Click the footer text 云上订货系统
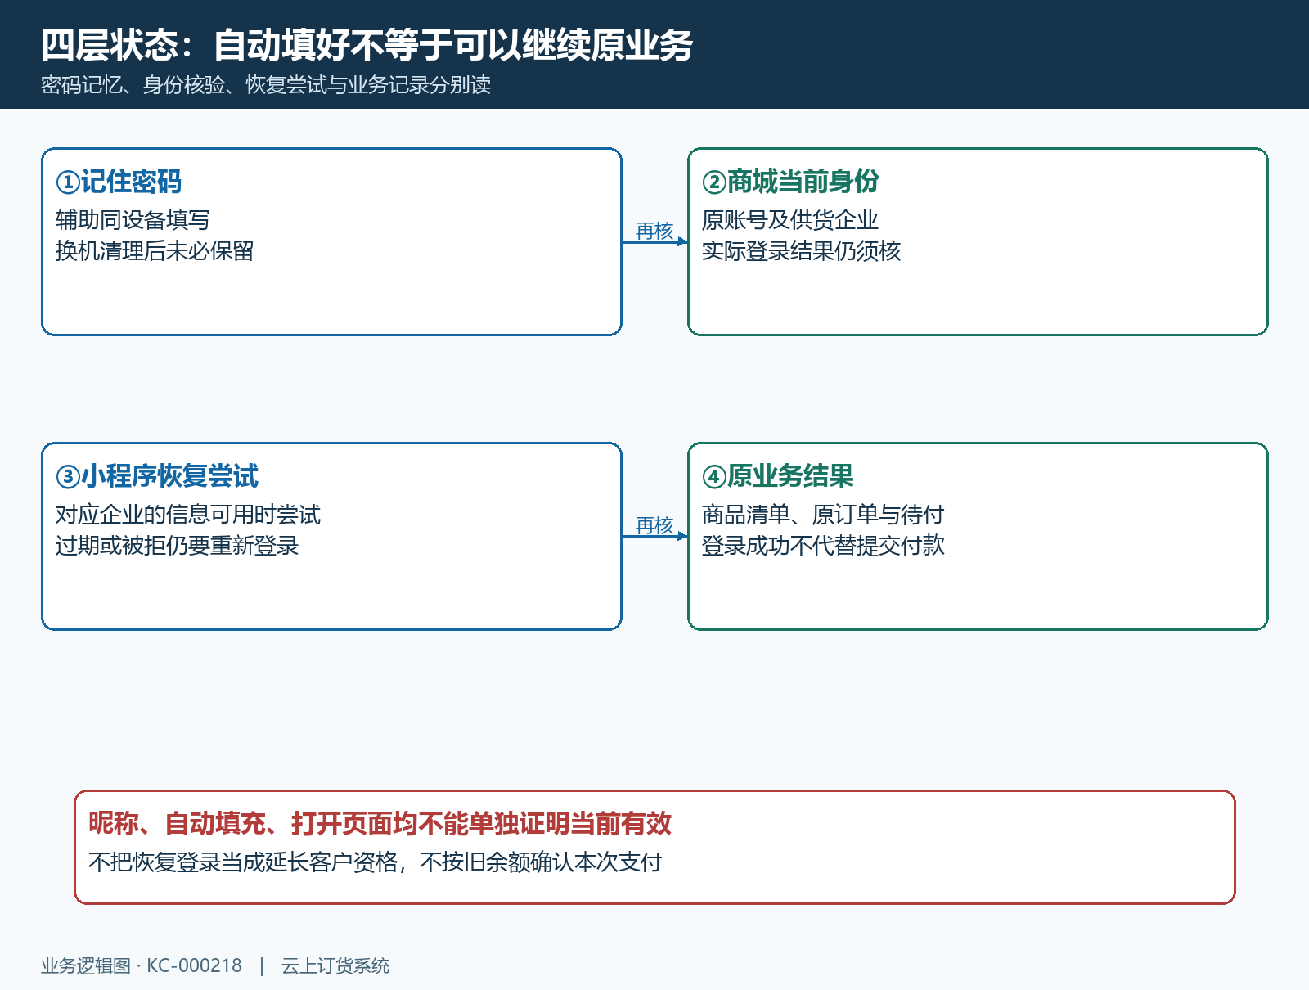Screen dimensions: 1309x990 pyautogui.click(x=335, y=966)
